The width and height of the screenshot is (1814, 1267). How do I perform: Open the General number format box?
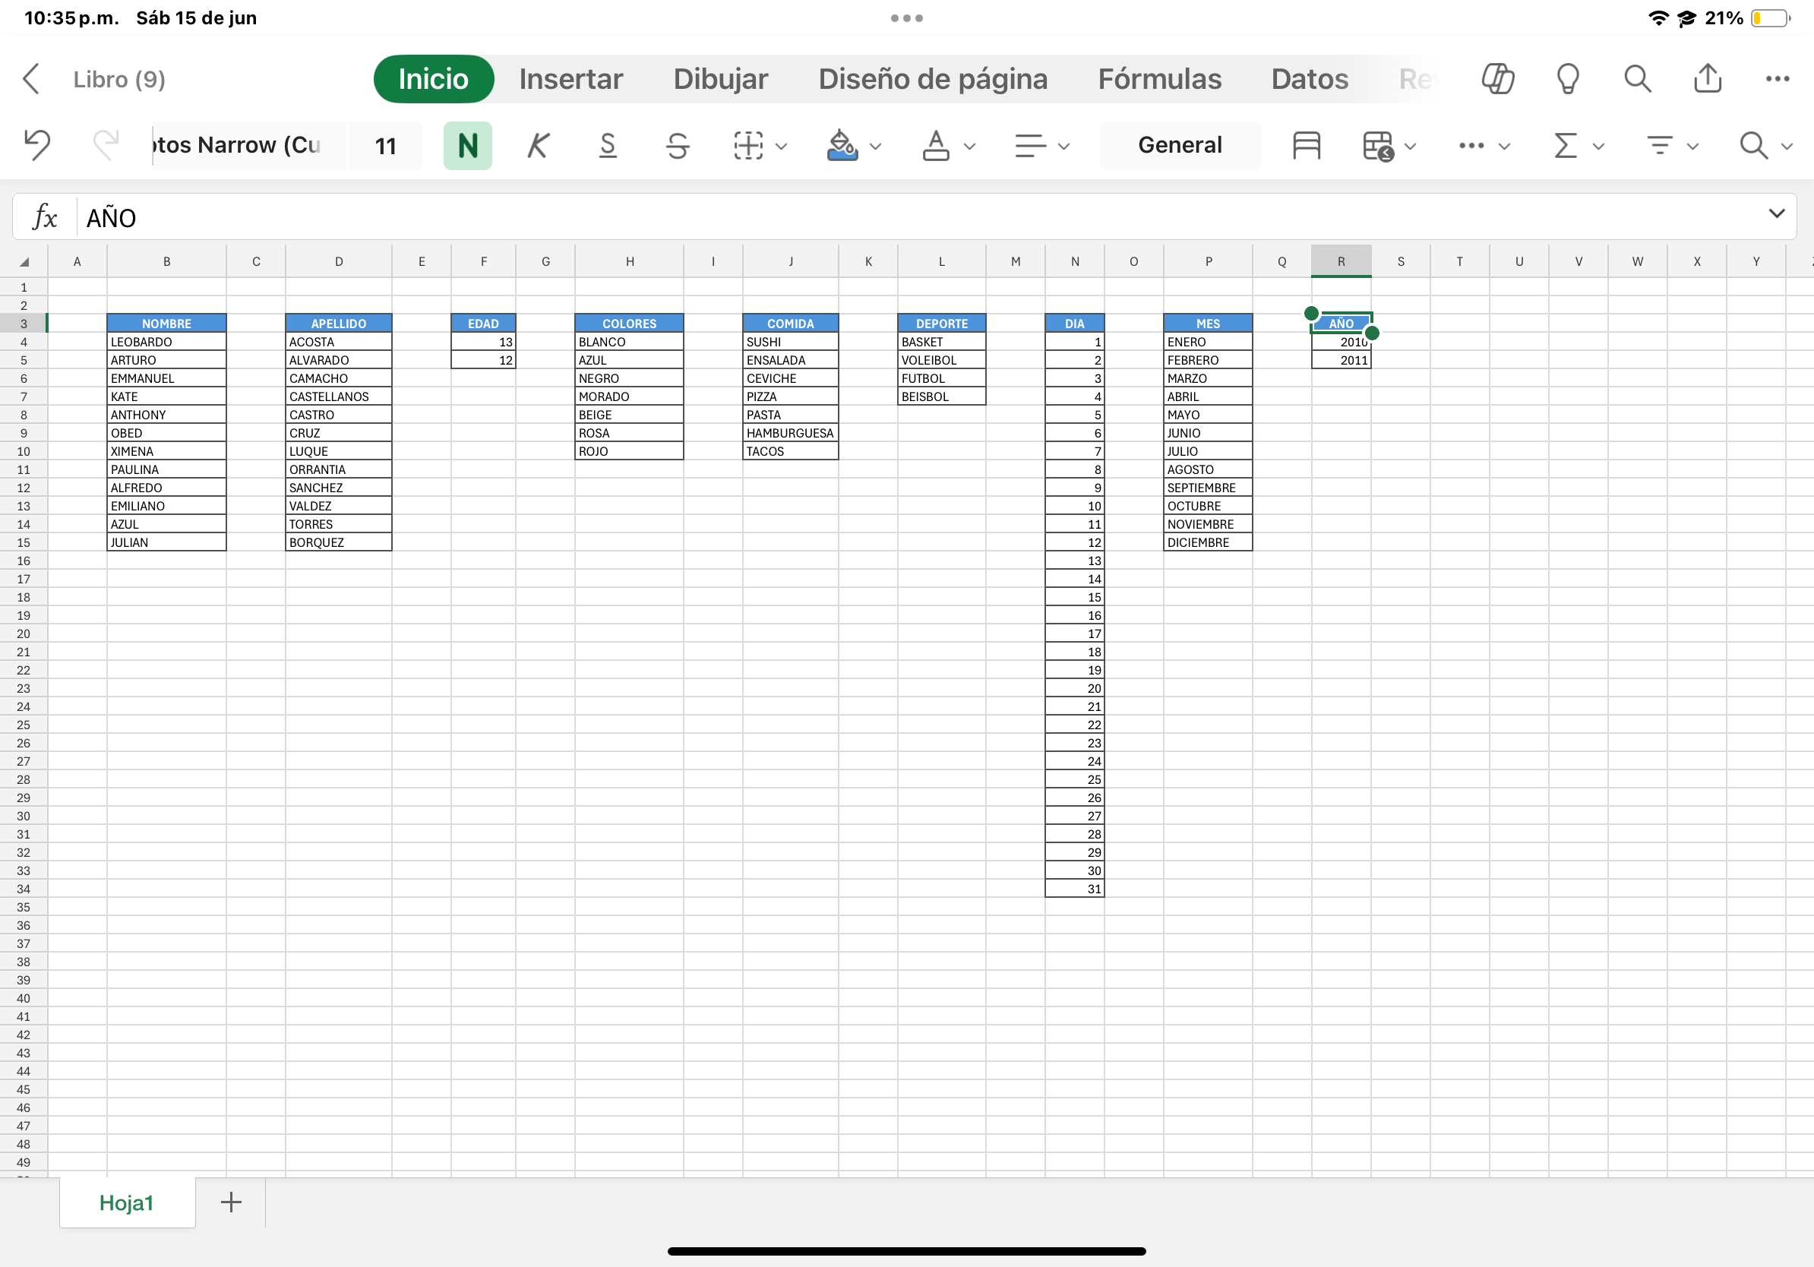pyautogui.click(x=1179, y=145)
